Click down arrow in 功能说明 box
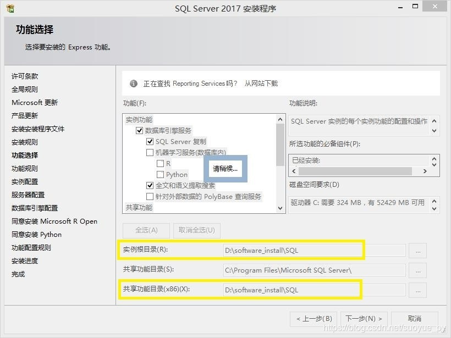Screen dimensions: 451x338 click(435, 131)
